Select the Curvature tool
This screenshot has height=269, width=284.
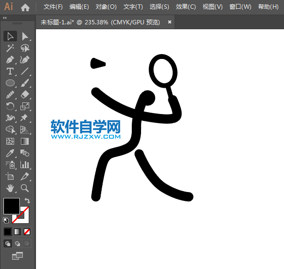pyautogui.click(x=25, y=60)
